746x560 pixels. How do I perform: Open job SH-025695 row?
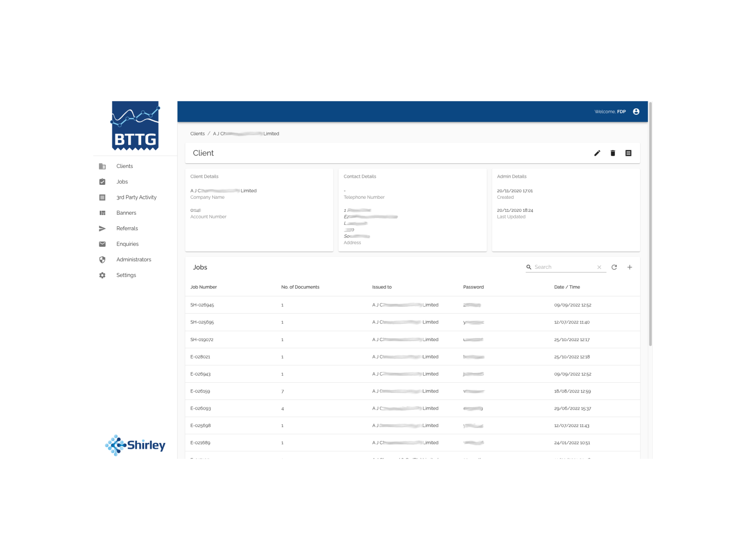pyautogui.click(x=413, y=322)
